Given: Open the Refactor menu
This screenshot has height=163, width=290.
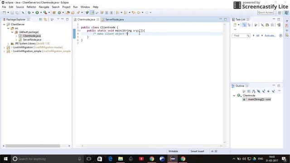Looking at the screenshot, I should (31, 7).
